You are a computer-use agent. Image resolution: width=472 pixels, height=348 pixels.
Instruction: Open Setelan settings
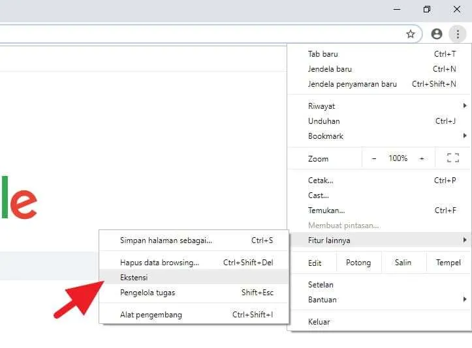tap(379, 285)
